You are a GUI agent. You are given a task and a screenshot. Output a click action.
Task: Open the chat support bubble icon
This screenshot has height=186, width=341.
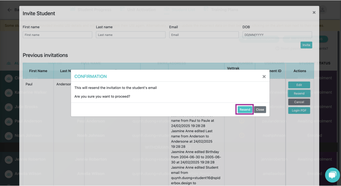click(x=332, y=175)
